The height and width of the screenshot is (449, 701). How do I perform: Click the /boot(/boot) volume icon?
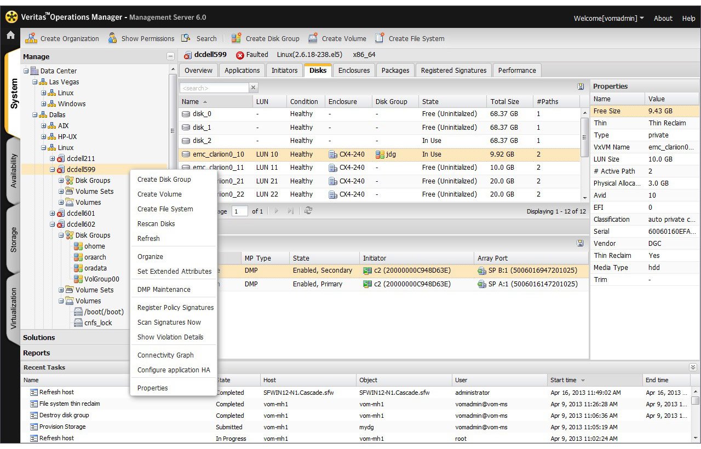[x=78, y=312]
